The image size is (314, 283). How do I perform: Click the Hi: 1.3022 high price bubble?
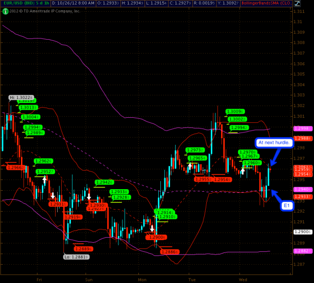21,97
